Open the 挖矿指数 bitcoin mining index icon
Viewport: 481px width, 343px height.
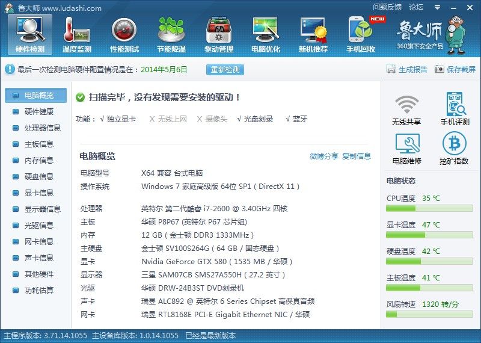click(x=455, y=148)
